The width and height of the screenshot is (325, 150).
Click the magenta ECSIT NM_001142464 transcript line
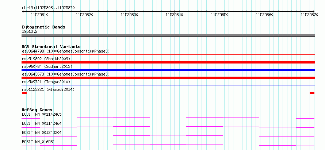(x=168, y=127)
